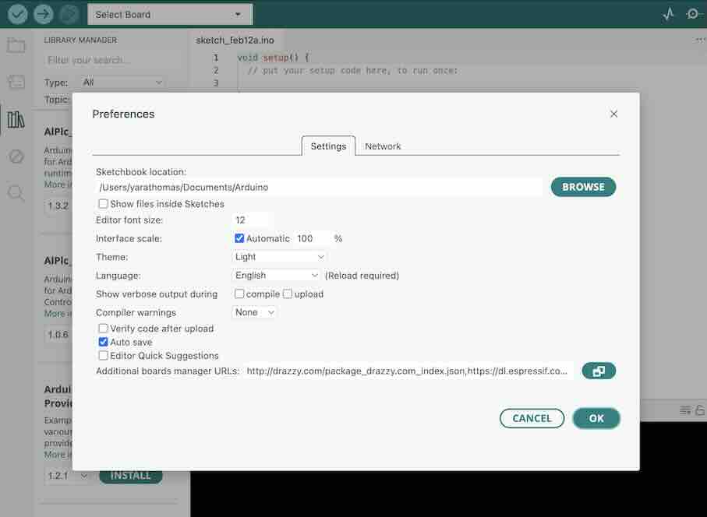Image resolution: width=707 pixels, height=517 pixels.
Task: Click the interface scale percent field
Action: 313,238
